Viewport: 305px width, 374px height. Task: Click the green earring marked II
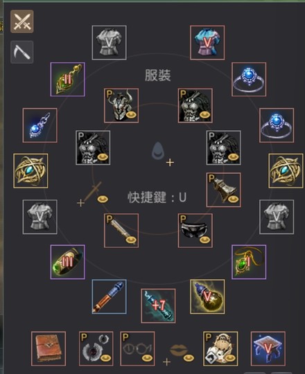point(67,80)
